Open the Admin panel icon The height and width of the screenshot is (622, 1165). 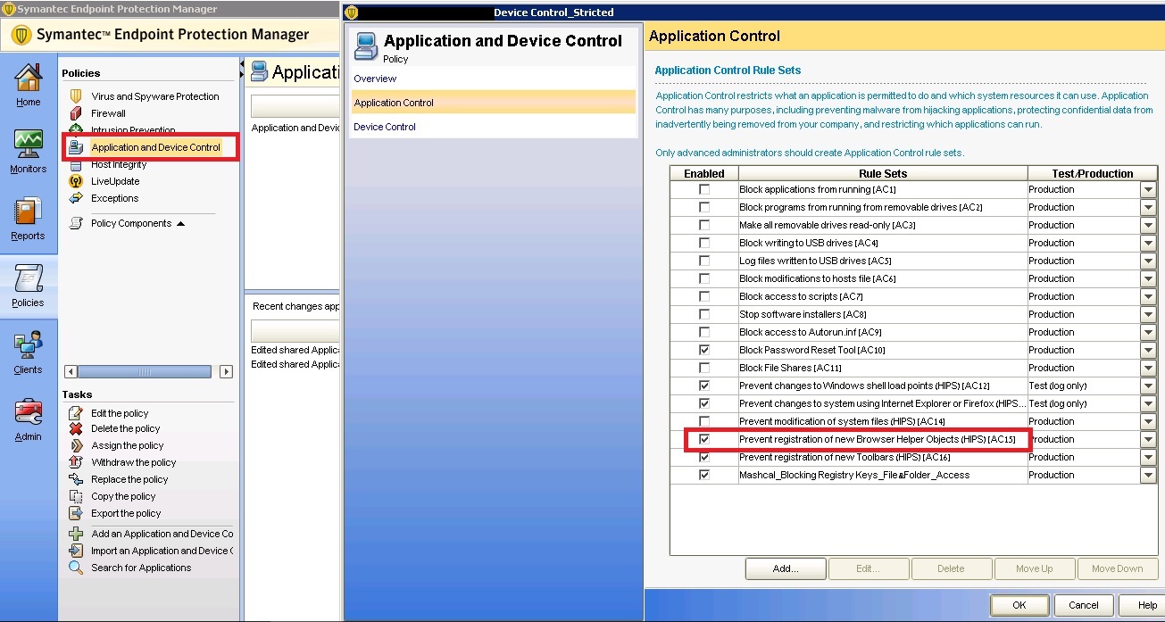[x=27, y=412]
